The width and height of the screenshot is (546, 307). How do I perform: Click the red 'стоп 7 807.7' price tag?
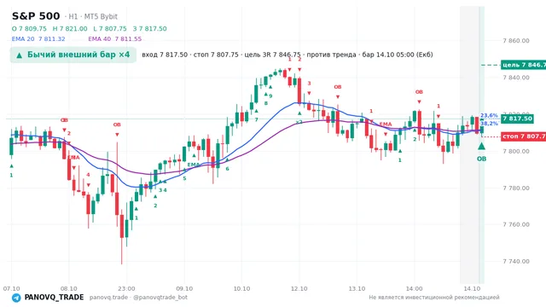point(523,136)
